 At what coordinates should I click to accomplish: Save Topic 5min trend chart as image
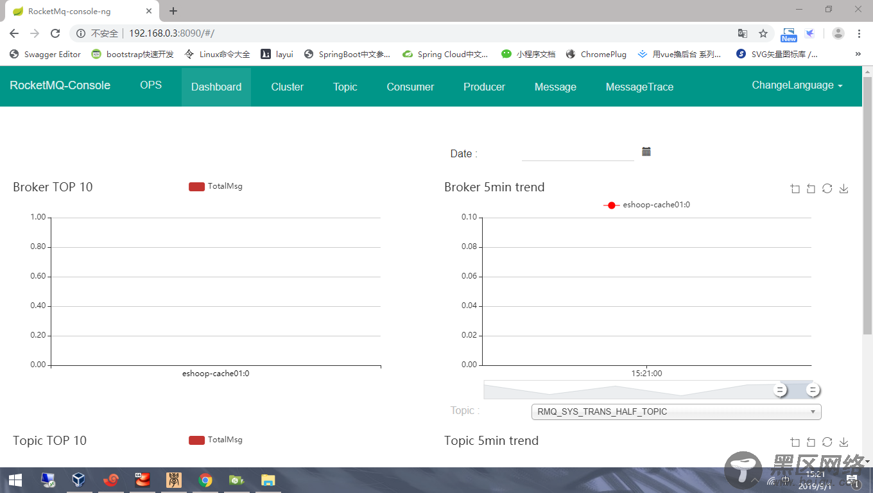coord(844,442)
